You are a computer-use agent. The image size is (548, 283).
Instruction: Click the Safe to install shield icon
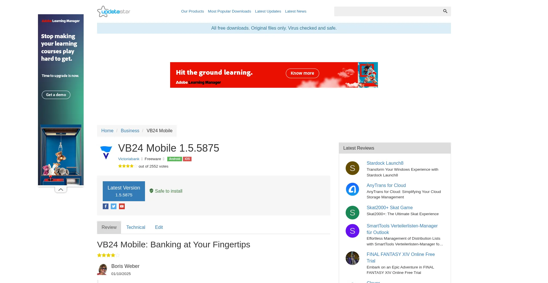152,191
